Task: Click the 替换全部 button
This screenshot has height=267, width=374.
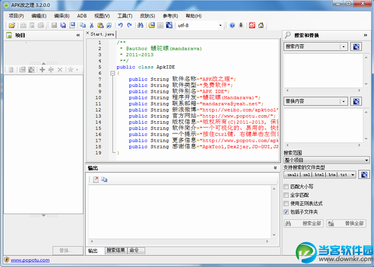Action: 346,223
